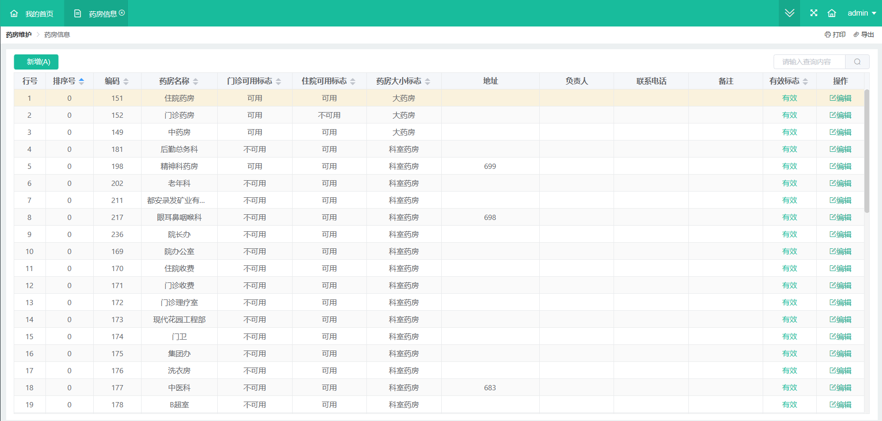Toggle 有效 status for 中医科 row
The image size is (882, 421).
(790, 388)
